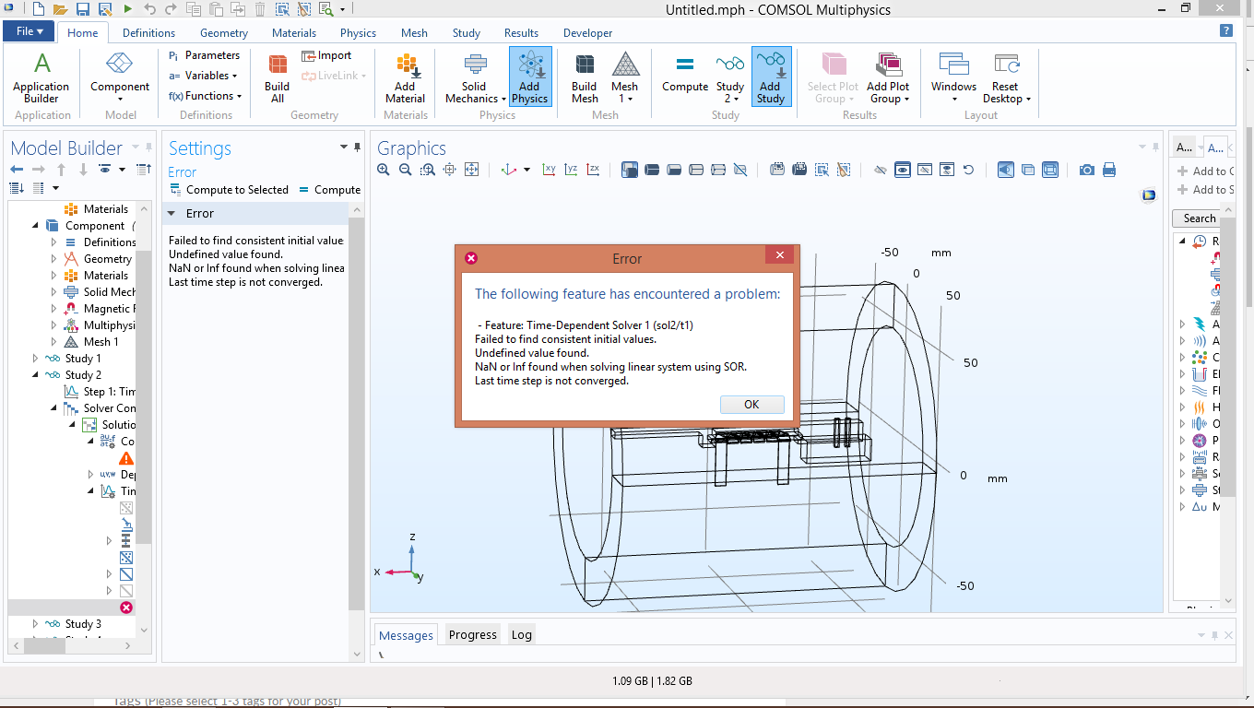Open the Physics ribbon tab
The width and height of the screenshot is (1254, 708).
[x=358, y=33]
